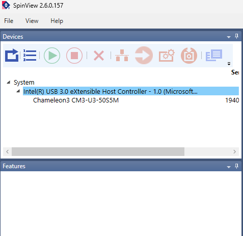Open the Devices panel dropdown arrow
This screenshot has height=236, width=243.
(x=229, y=37)
